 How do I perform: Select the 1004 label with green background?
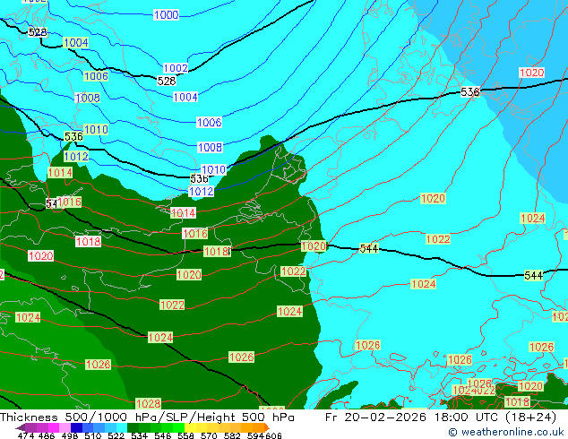[76, 43]
